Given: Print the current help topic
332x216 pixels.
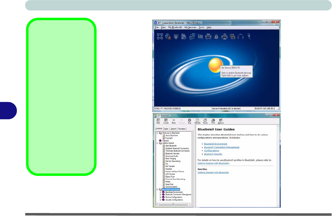Looking at the screenshot, I should pyautogui.click(x=213, y=121).
